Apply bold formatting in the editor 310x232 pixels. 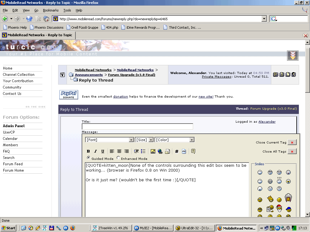[88, 151]
